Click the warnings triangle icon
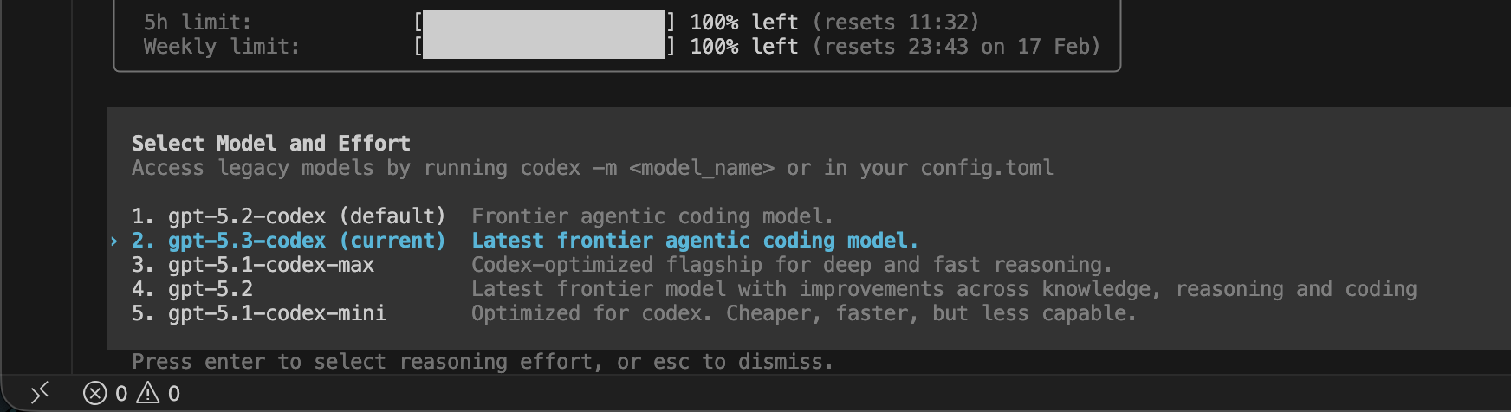Image resolution: width=1511 pixels, height=412 pixels. (x=148, y=394)
